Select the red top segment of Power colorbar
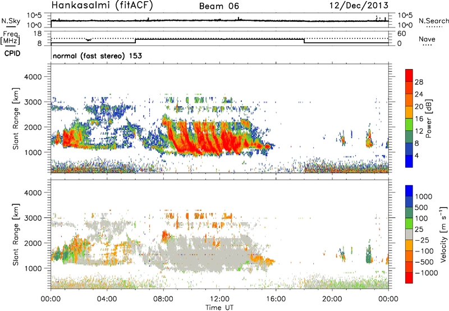 click(409, 75)
